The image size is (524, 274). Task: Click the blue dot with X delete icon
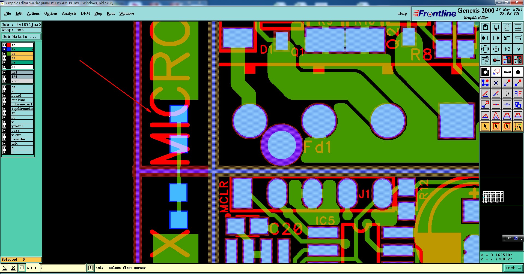(496, 83)
